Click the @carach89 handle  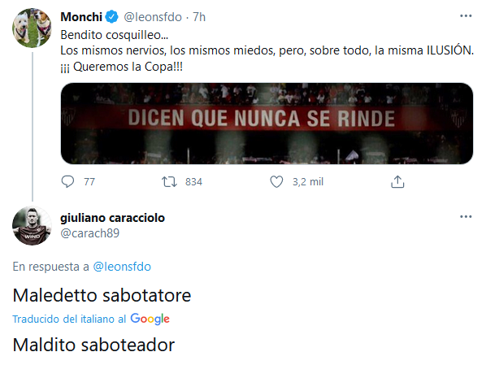90,233
